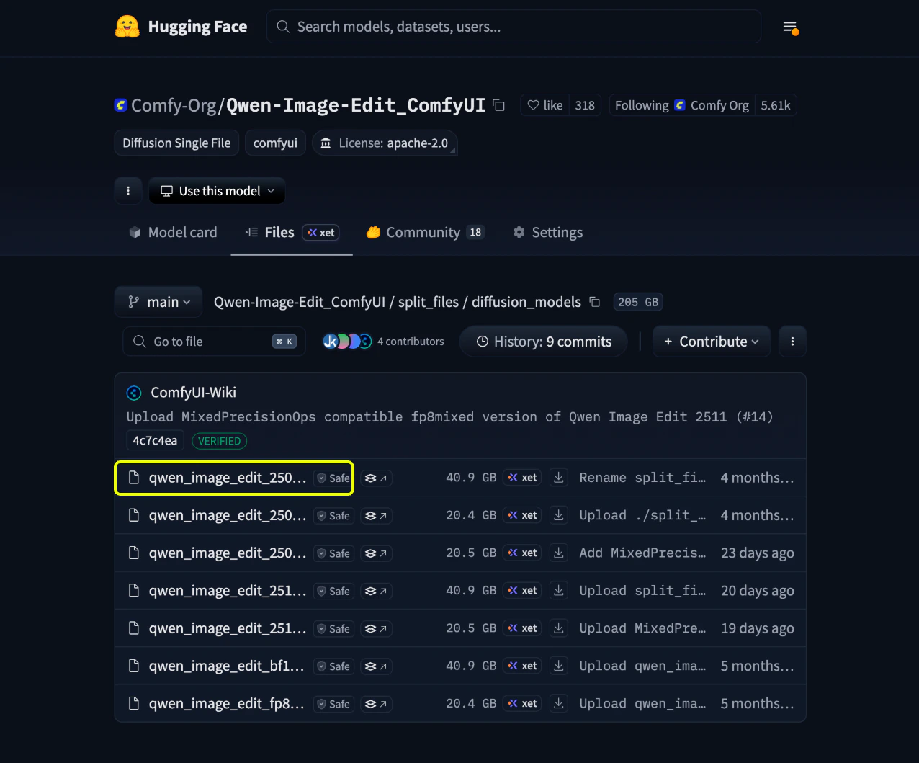Click the comfyui tag
919x763 pixels.
pos(275,143)
